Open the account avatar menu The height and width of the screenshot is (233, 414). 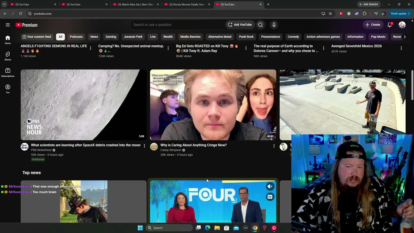(402, 25)
